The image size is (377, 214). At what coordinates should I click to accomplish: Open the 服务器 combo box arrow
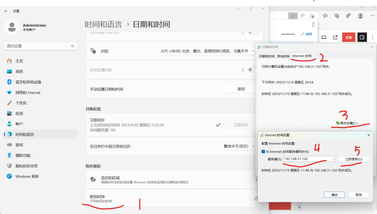click(x=333, y=159)
